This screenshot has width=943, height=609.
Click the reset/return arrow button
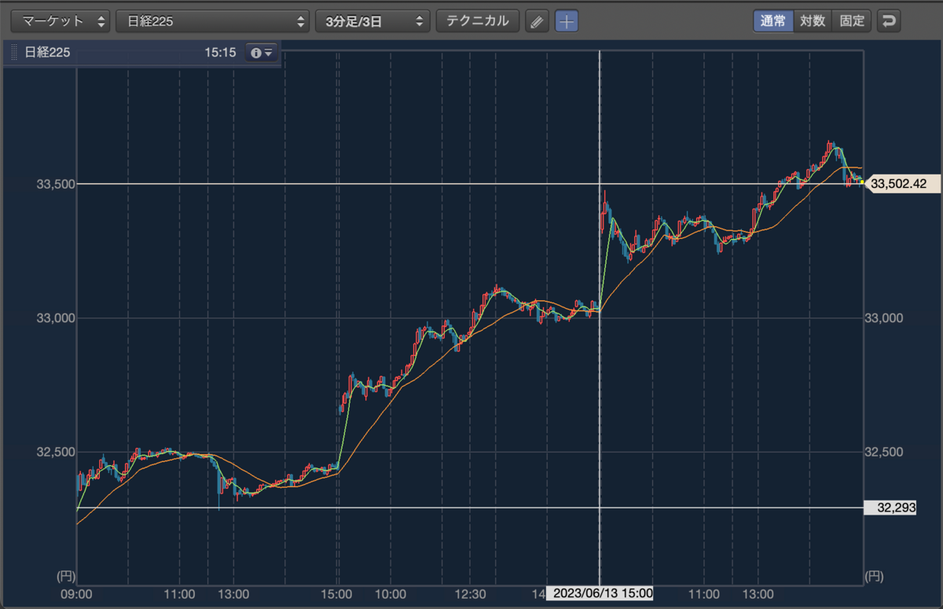889,21
